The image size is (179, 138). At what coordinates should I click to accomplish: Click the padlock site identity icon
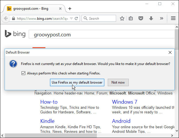[14, 18]
